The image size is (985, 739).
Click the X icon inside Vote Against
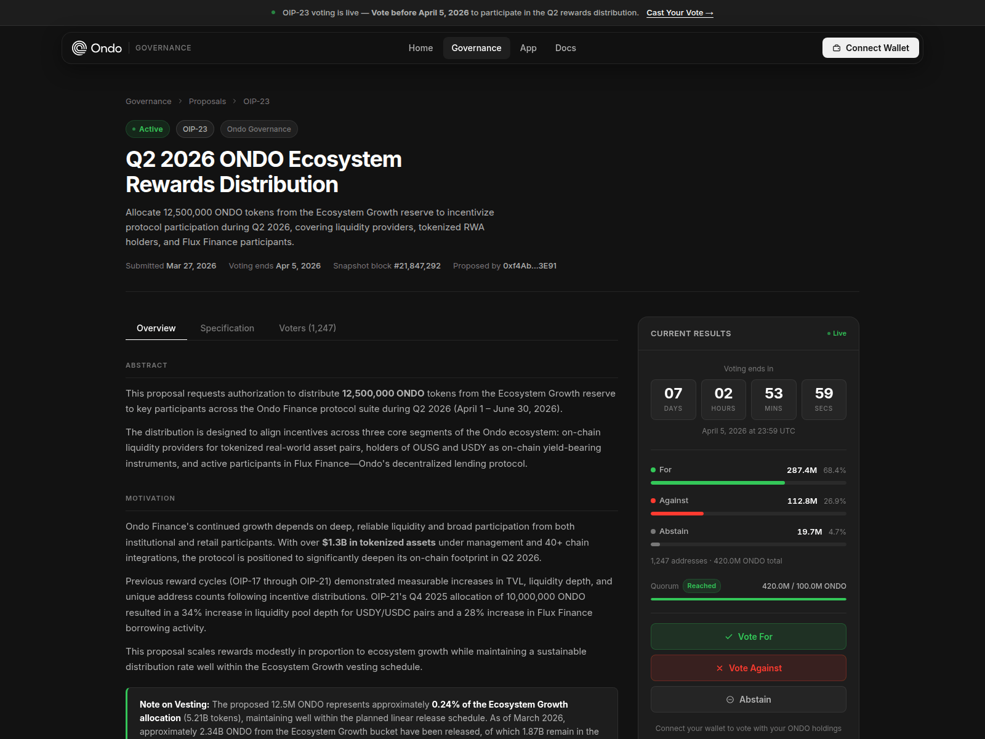tap(719, 668)
